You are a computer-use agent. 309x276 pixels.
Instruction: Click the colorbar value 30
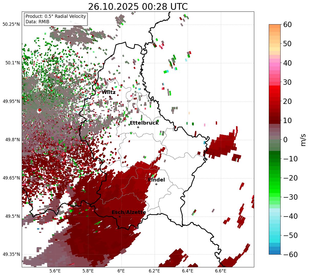[287, 82]
